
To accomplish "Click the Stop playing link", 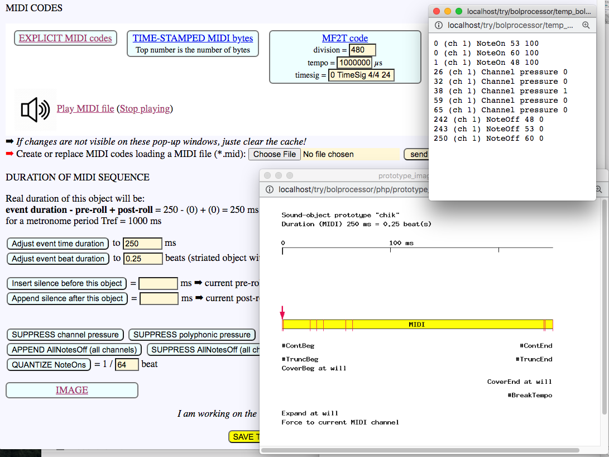I will point(145,108).
